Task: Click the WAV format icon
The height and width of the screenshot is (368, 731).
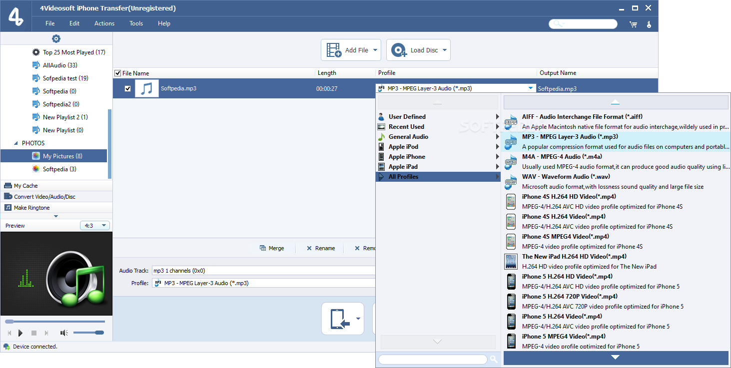Action: (511, 181)
